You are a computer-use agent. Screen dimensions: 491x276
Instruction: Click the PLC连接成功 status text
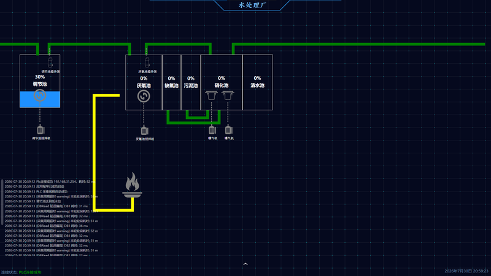(x=30, y=272)
